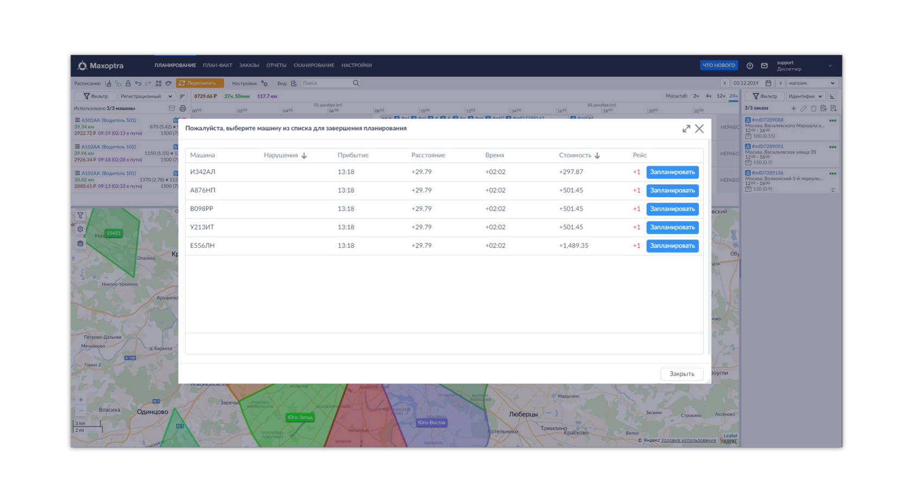913x502 pixels.
Task: Click the lock schedule icon
Action: click(128, 83)
